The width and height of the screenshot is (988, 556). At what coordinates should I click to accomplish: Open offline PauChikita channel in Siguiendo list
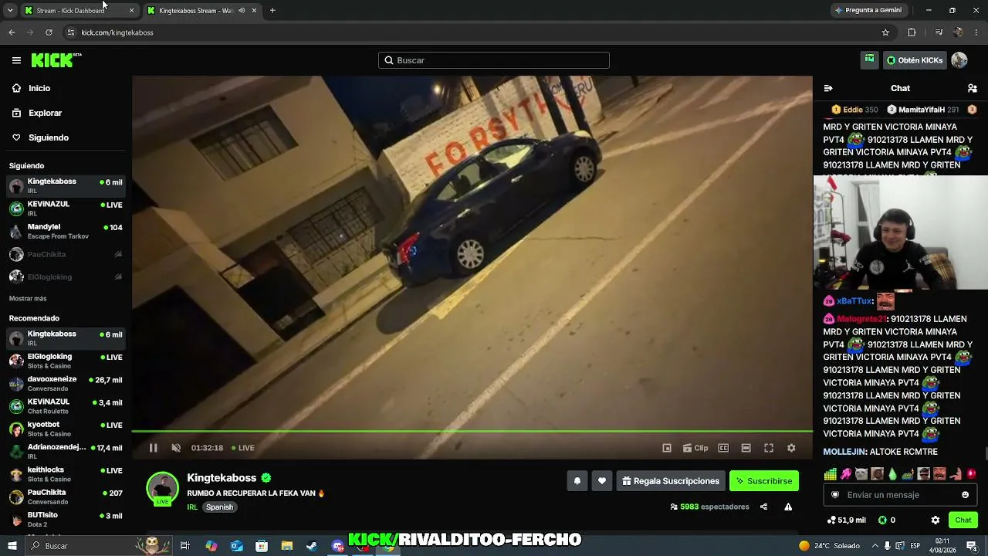coord(66,254)
